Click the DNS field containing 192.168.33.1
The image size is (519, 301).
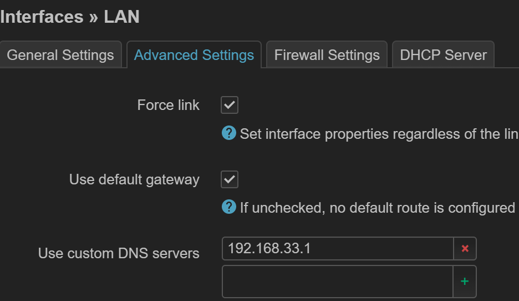337,249
